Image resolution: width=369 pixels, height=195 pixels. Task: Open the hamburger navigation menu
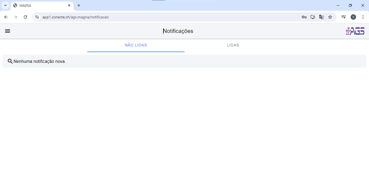tap(7, 31)
